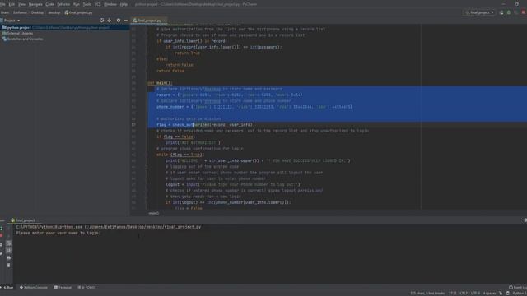This screenshot has width=527, height=296.
Task: Click the 'phone_number = {' dictionary line
Action: (x=254, y=107)
